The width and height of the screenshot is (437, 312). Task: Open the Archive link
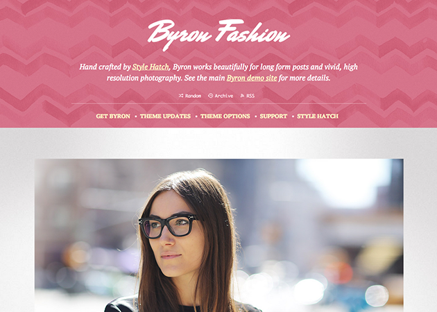pos(224,96)
